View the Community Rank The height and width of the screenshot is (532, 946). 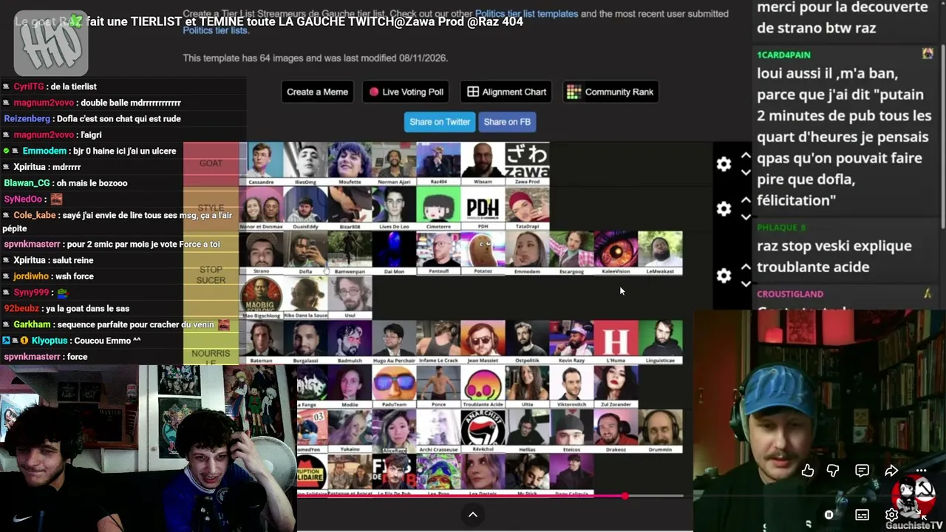coord(610,92)
